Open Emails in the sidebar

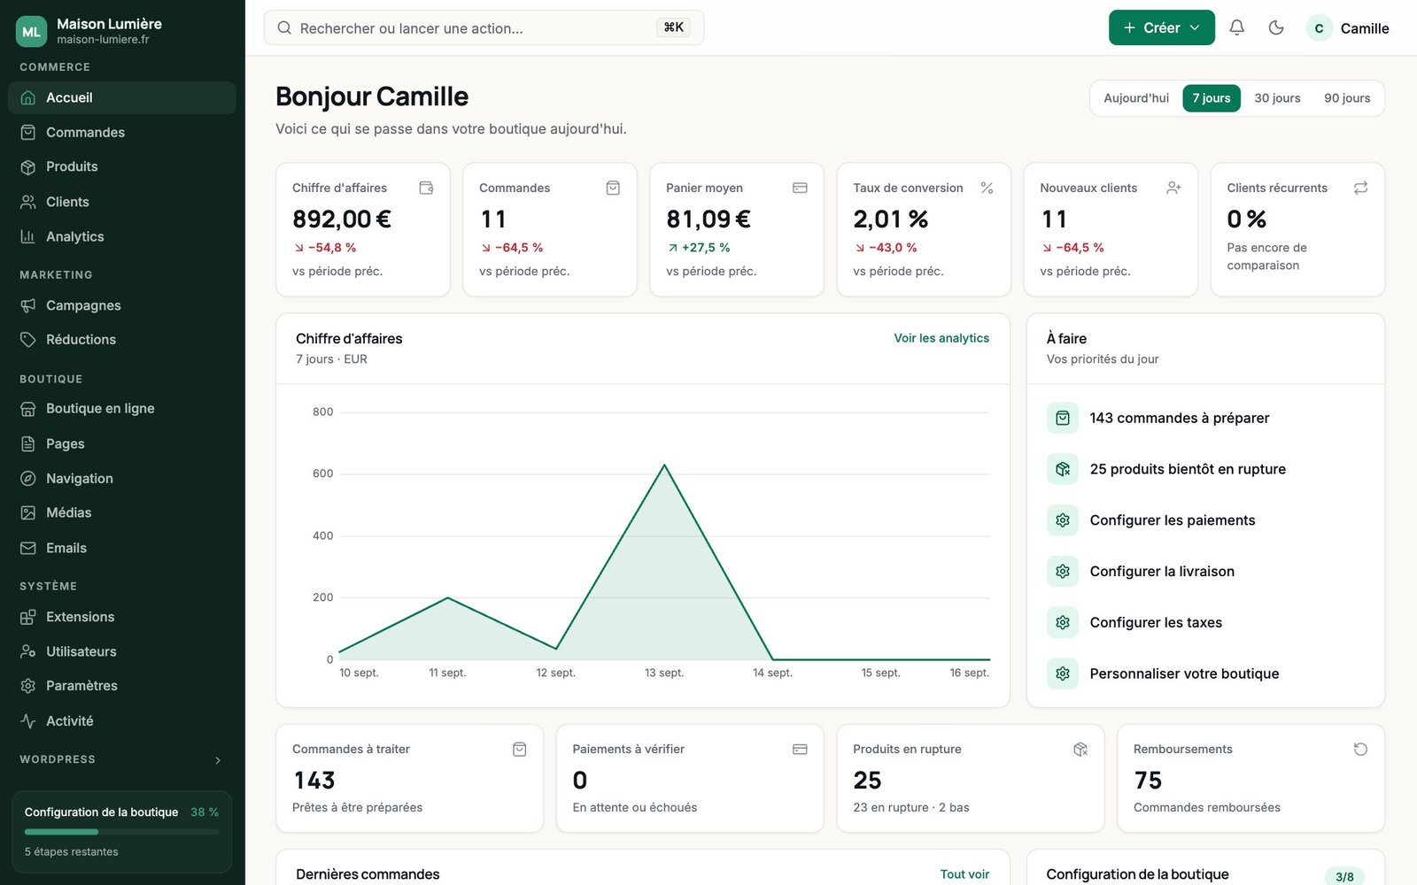(x=122, y=548)
